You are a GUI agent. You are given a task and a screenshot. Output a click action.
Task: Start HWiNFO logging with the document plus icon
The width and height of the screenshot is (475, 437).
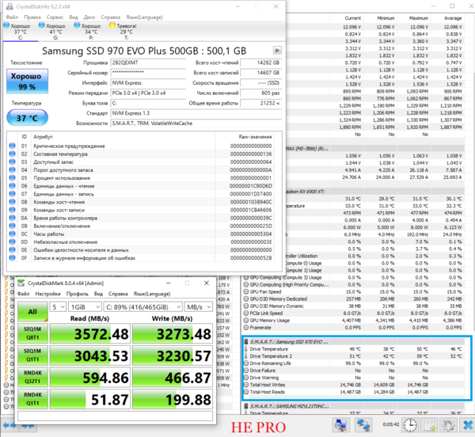[429, 425]
